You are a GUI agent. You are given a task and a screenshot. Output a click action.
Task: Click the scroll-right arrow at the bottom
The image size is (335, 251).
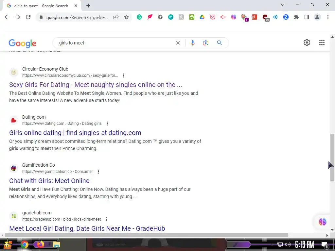click(x=327, y=235)
